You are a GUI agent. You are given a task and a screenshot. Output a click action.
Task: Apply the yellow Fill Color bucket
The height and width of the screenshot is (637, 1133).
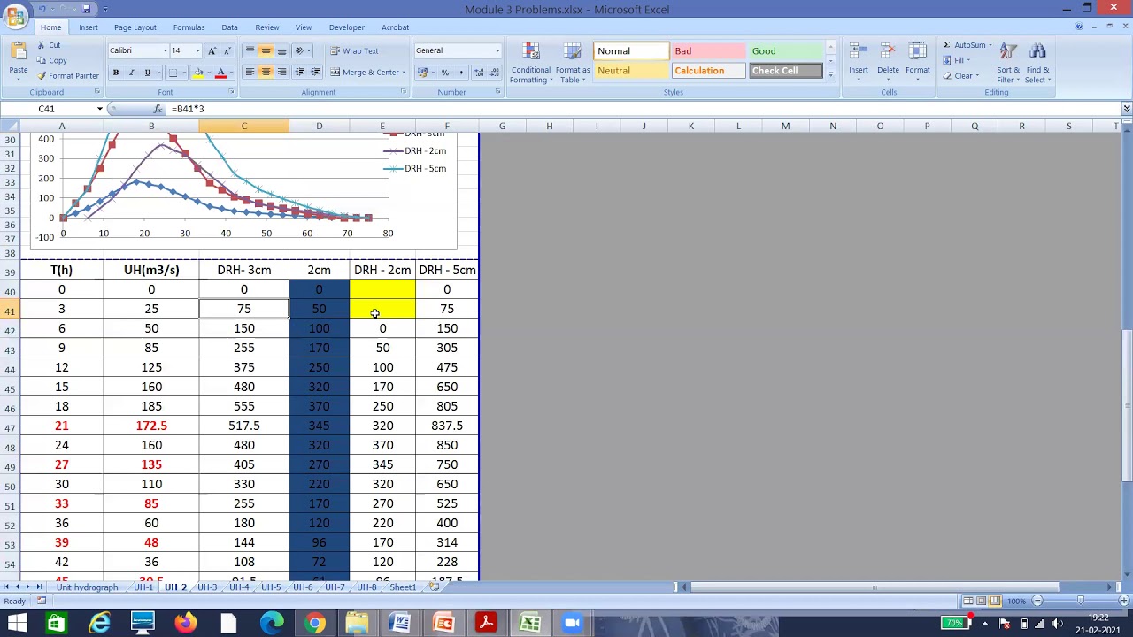[x=198, y=73]
